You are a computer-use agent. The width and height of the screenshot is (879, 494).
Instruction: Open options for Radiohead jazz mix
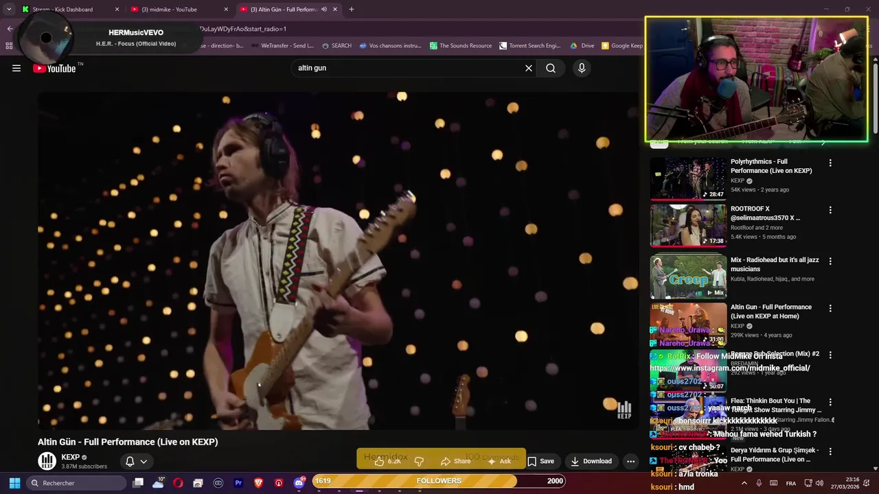point(830,261)
